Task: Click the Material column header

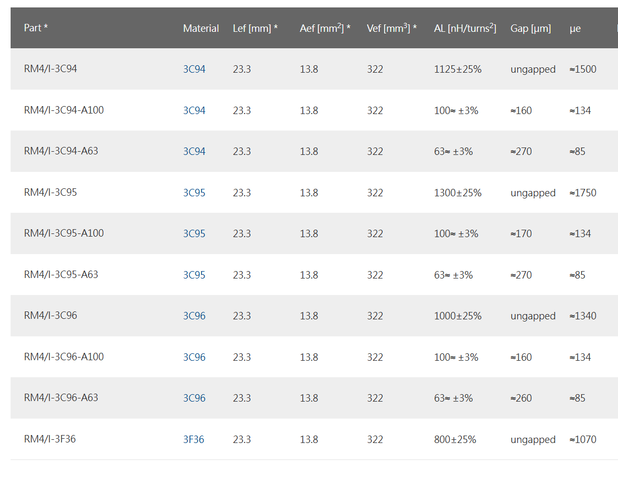Action: 201,29
